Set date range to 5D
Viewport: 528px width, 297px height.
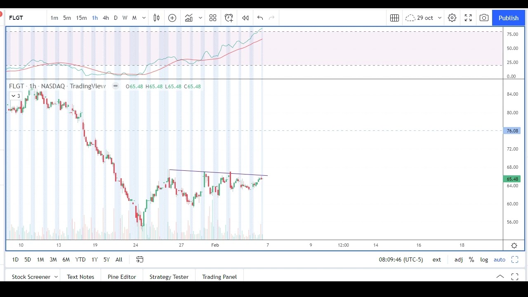pyautogui.click(x=28, y=259)
